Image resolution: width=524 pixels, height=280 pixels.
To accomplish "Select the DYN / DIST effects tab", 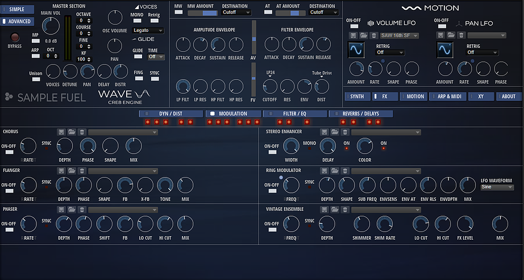I will [x=170, y=114].
